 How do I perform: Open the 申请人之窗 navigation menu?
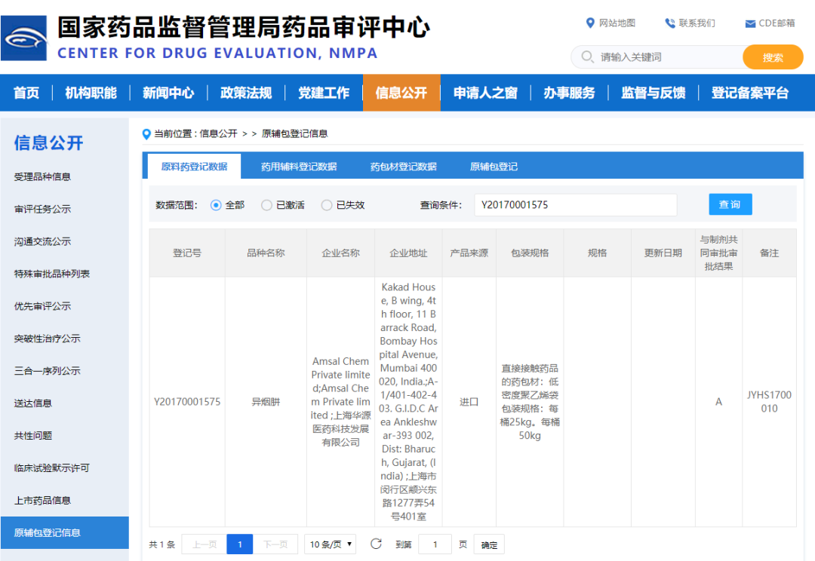click(x=485, y=93)
